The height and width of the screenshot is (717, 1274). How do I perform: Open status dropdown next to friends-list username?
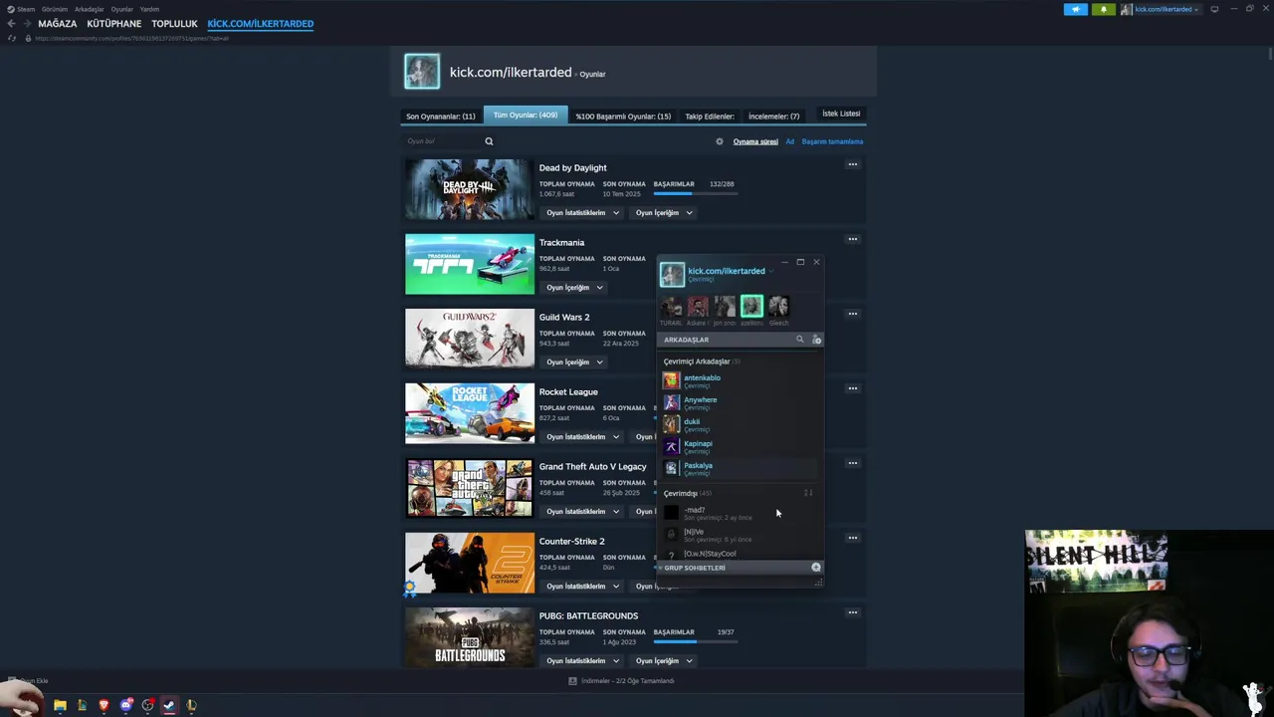tap(771, 271)
